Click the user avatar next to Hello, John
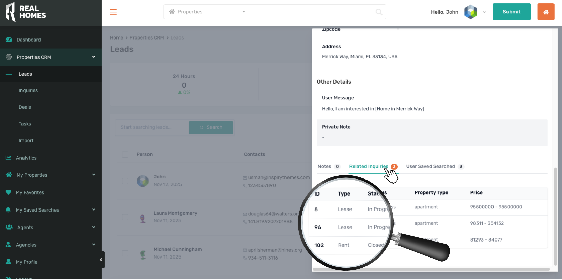Viewport: 562px width, 280px height. coord(470,12)
